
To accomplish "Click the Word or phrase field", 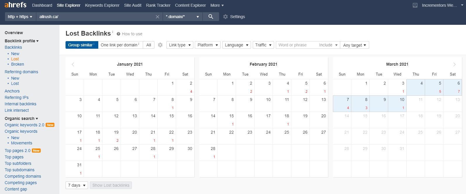I will [296, 45].
